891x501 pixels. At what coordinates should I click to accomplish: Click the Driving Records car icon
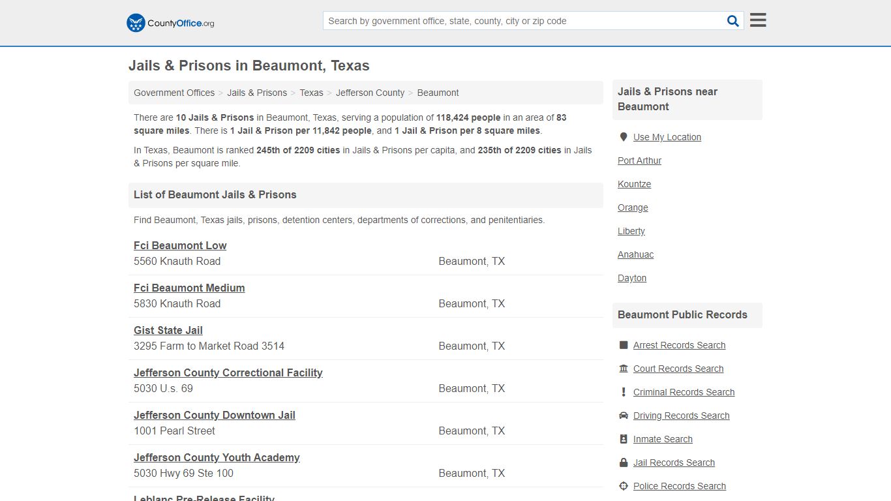point(624,416)
